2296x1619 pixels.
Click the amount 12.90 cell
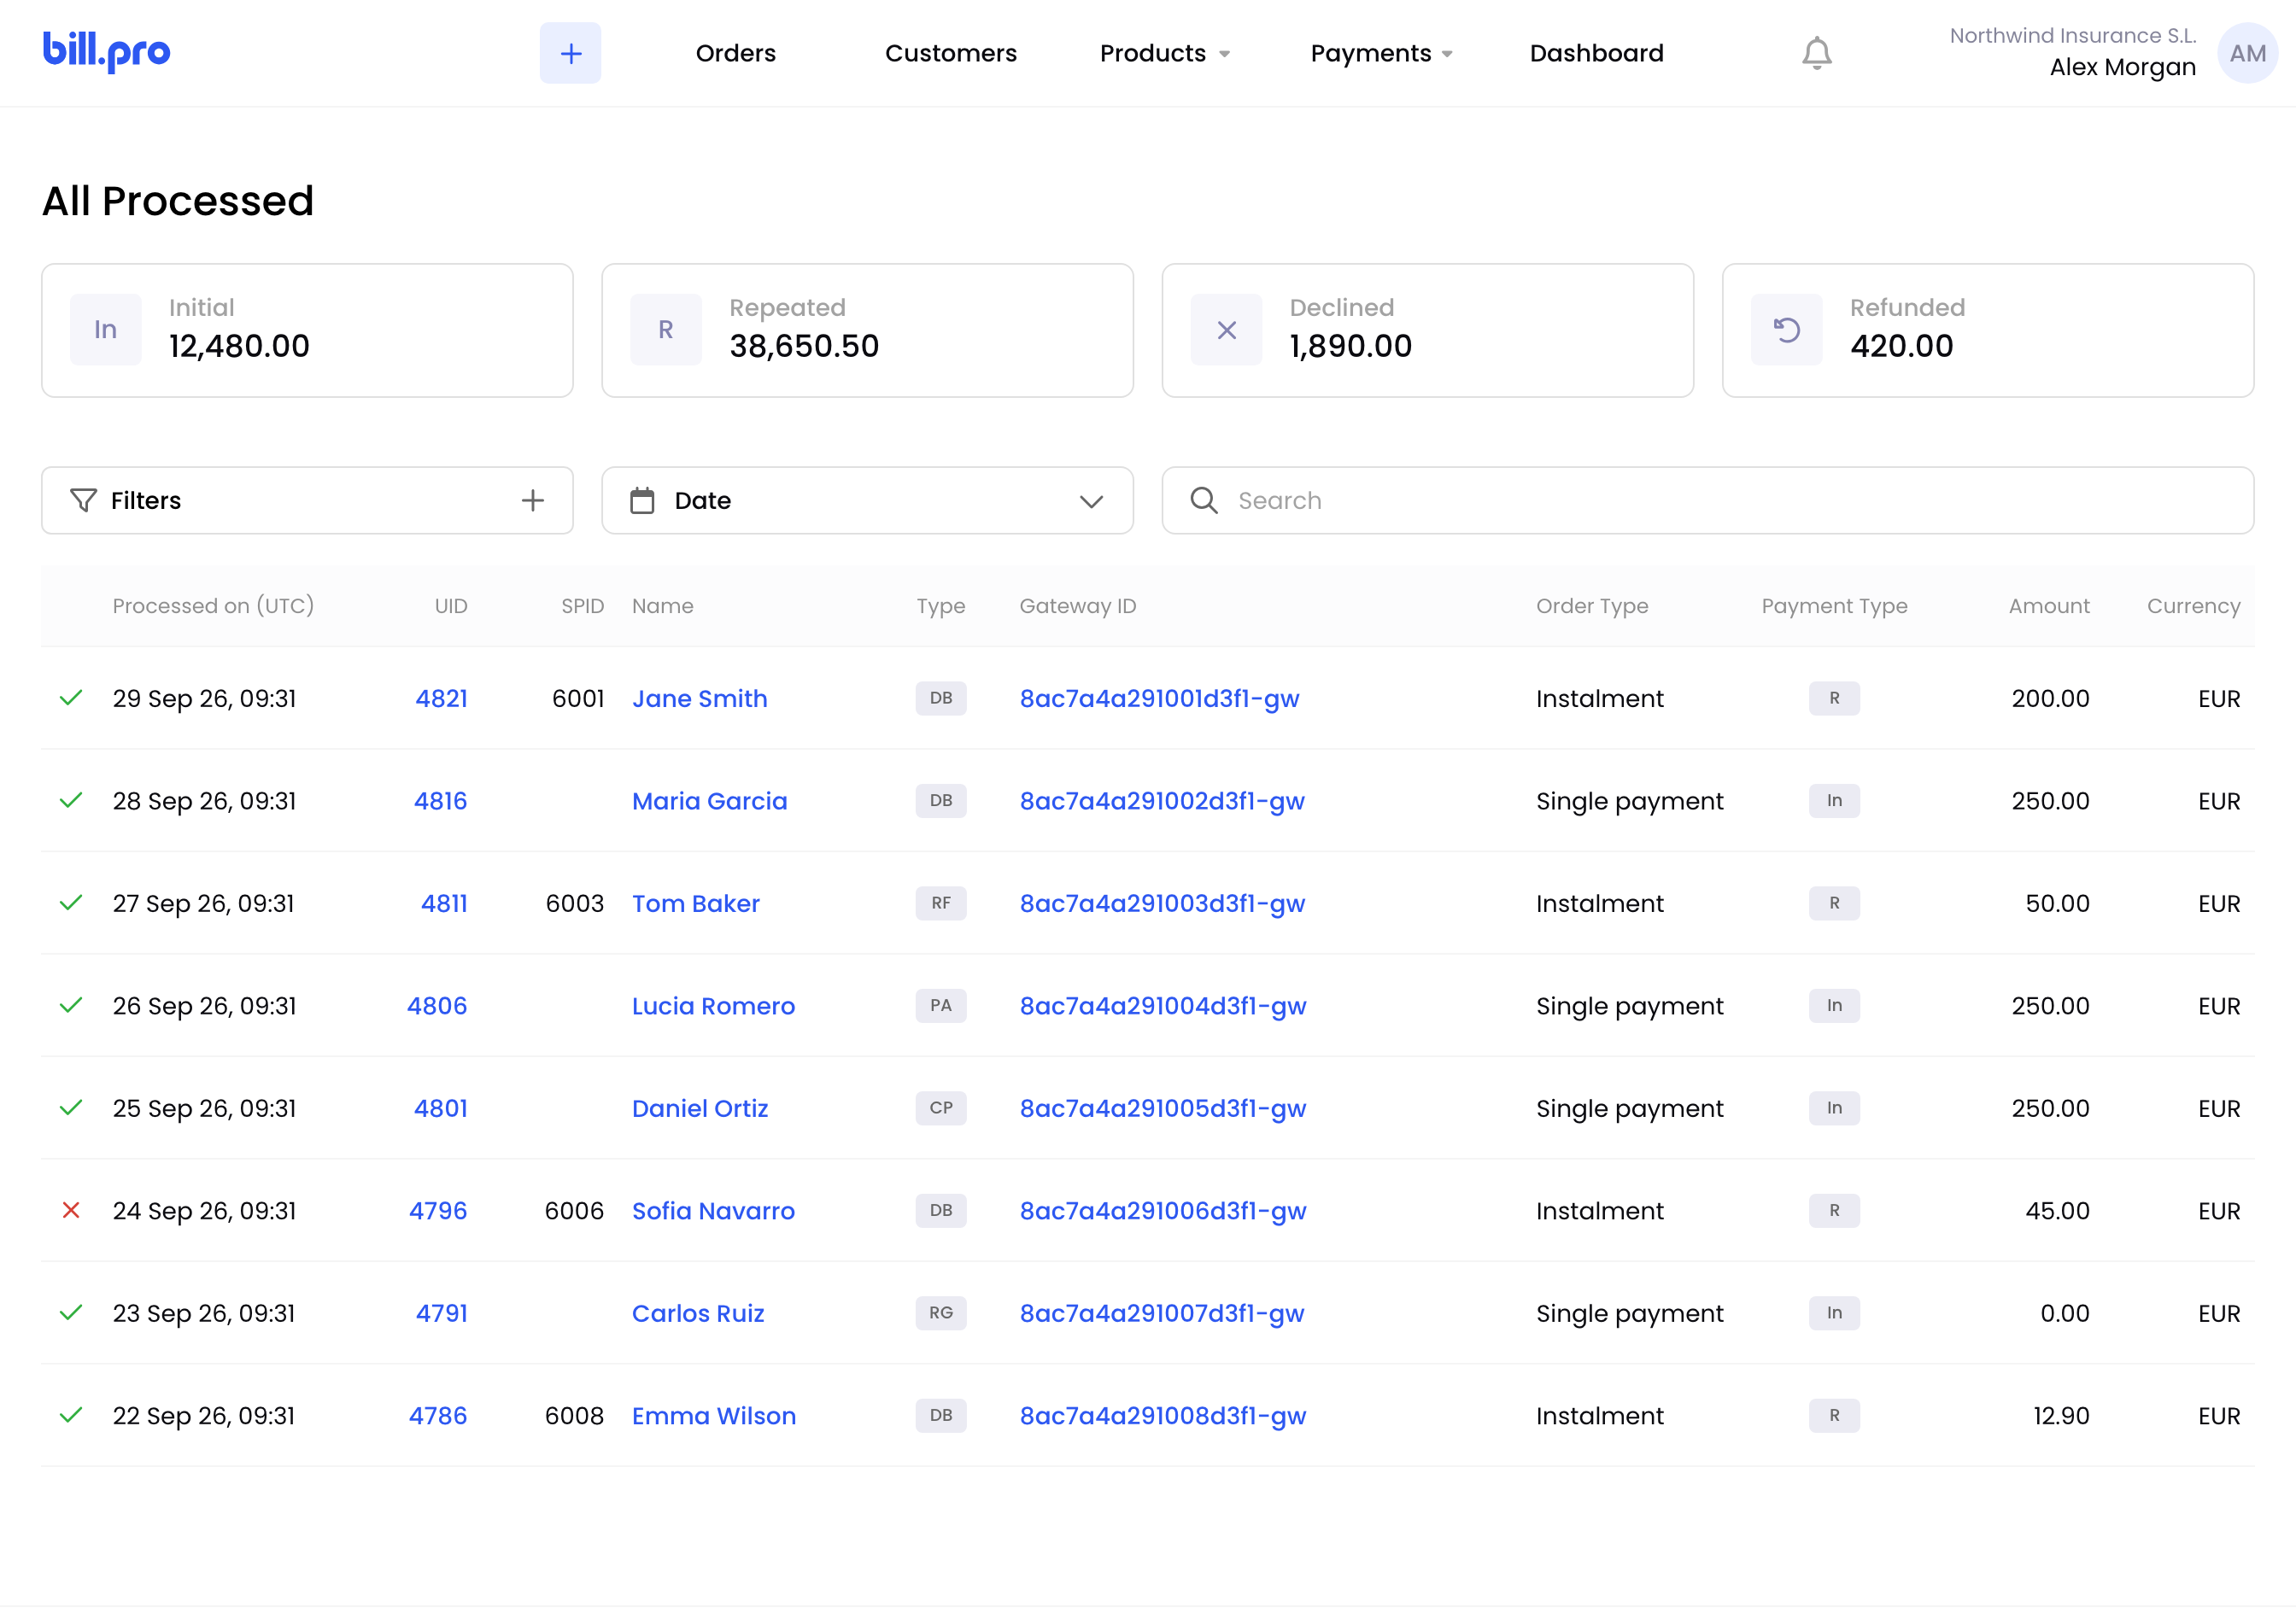2060,1415
